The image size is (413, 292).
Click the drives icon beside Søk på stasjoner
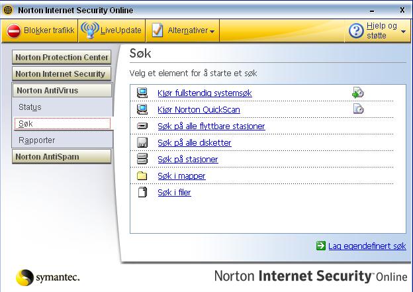142,159
